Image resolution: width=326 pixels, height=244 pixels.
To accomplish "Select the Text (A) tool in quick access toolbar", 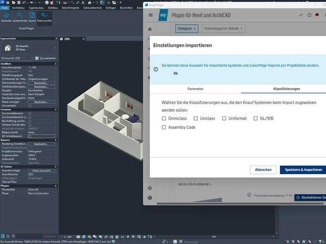I will [83, 2].
